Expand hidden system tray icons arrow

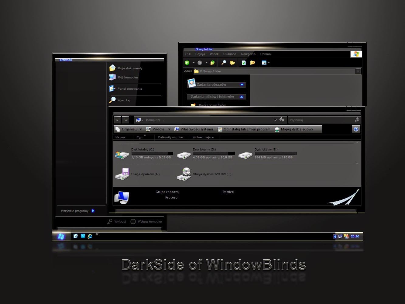pyautogui.click(x=335, y=237)
